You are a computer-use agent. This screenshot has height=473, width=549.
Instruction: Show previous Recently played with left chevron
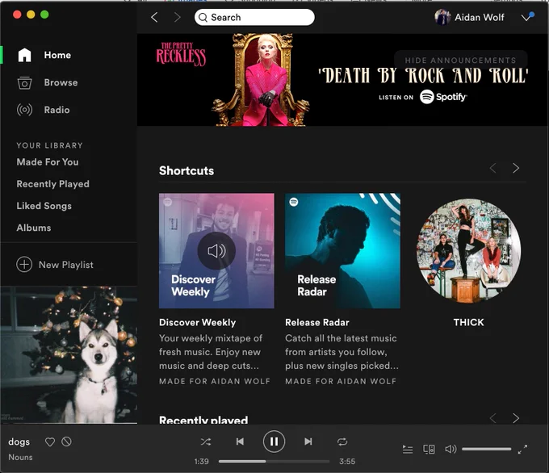pyautogui.click(x=493, y=418)
